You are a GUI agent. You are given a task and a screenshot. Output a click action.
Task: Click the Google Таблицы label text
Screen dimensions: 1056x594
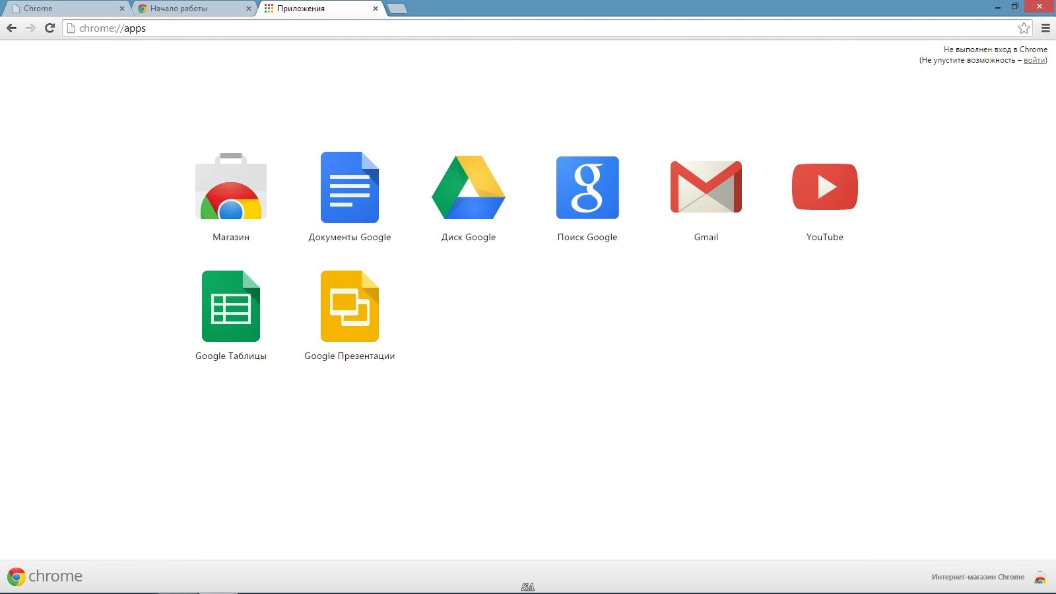pyautogui.click(x=231, y=356)
